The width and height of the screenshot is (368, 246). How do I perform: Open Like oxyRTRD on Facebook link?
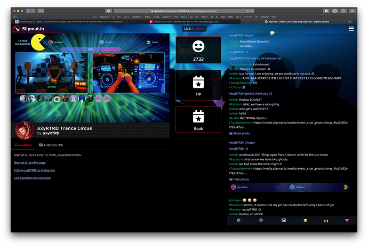(32, 178)
